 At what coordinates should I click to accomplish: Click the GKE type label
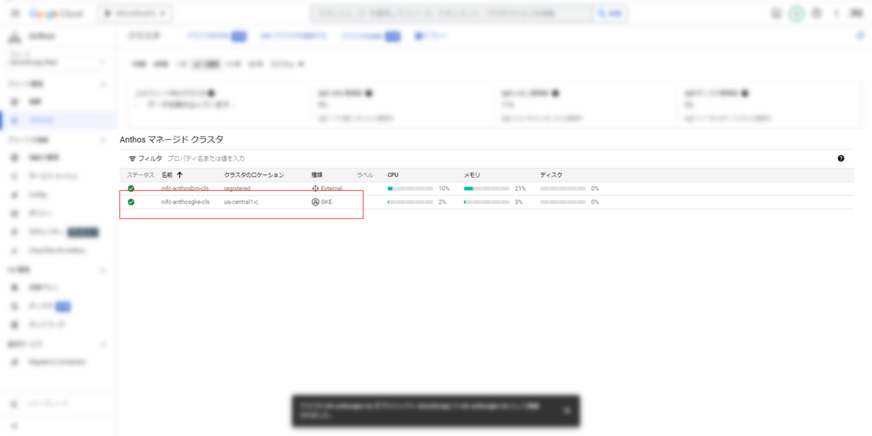click(326, 202)
